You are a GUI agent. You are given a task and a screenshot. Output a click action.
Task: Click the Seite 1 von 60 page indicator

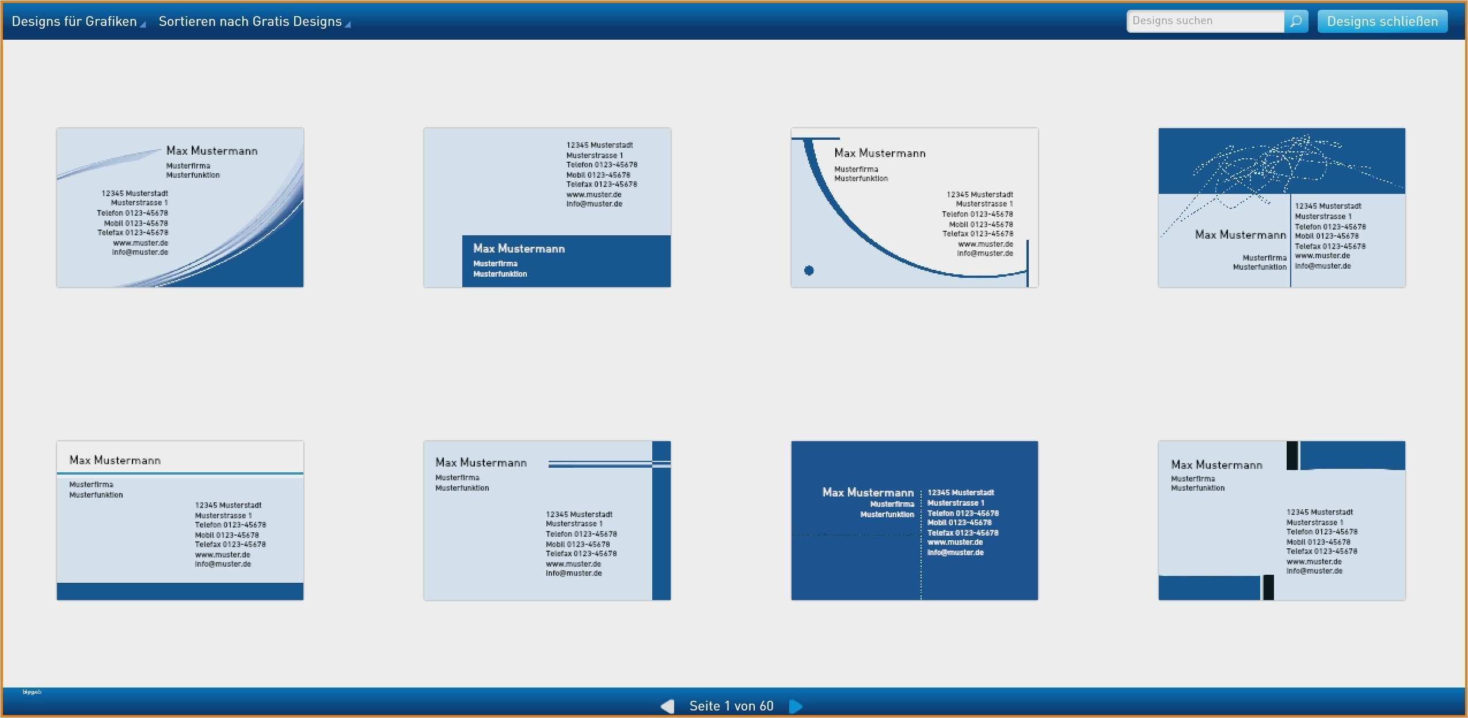[x=731, y=706]
